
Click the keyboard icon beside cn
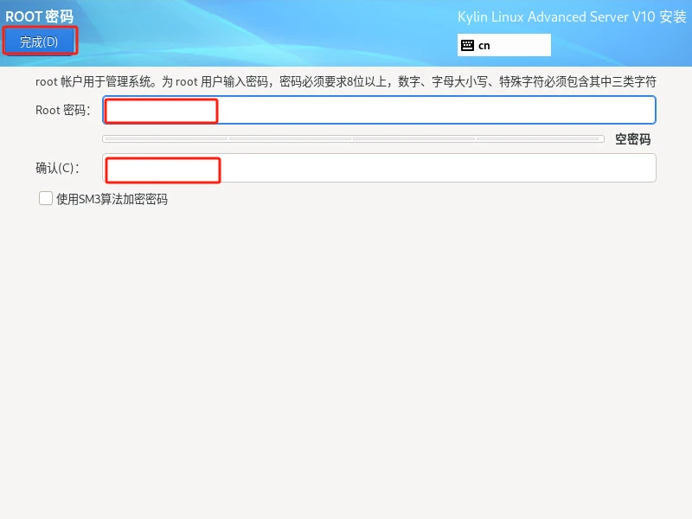point(467,46)
